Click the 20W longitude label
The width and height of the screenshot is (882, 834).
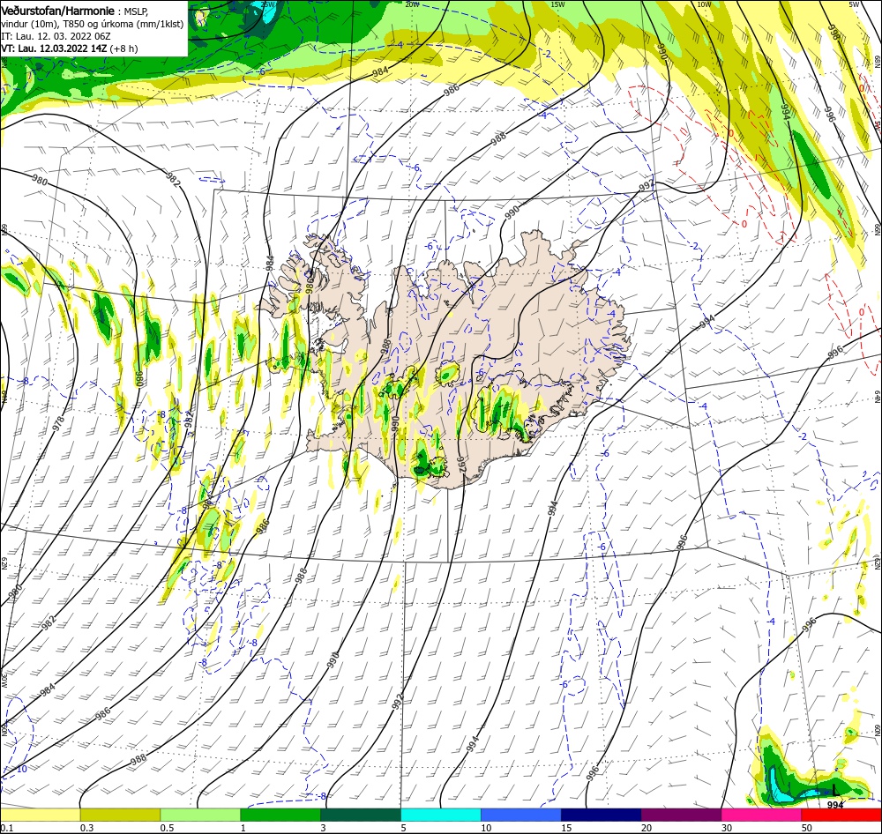click(x=412, y=4)
